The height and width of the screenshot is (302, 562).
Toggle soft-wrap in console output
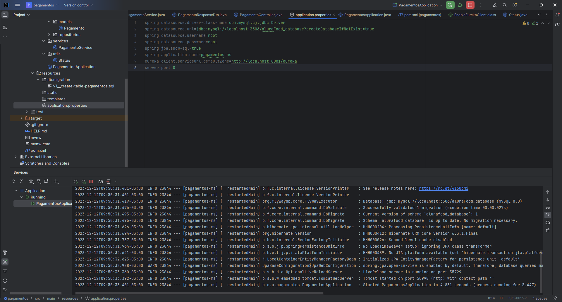(x=548, y=208)
